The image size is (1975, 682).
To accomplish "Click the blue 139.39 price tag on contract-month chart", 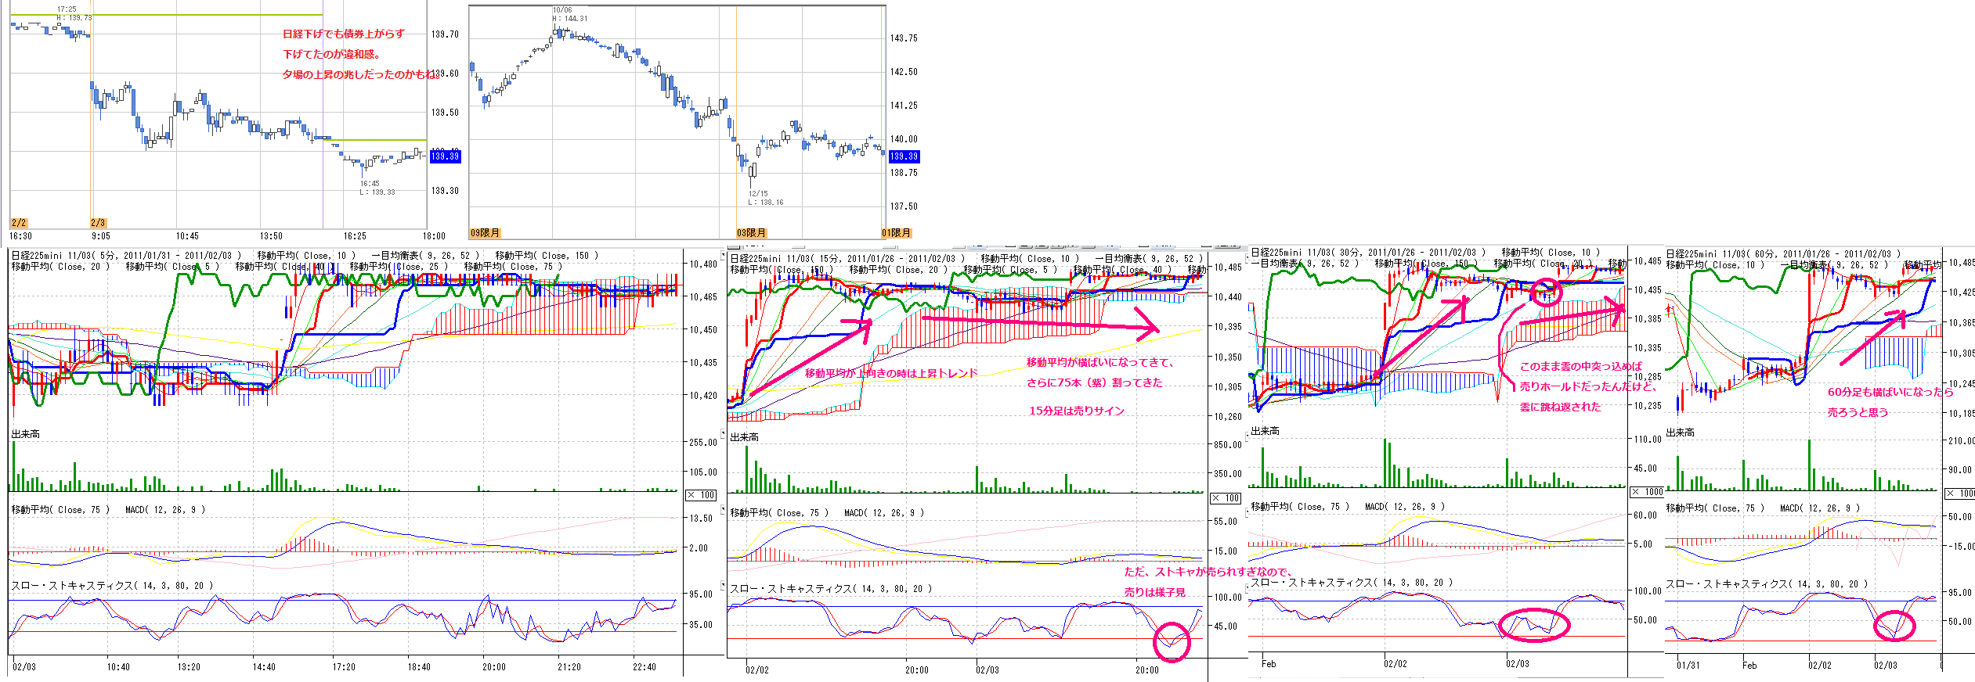I will point(903,156).
